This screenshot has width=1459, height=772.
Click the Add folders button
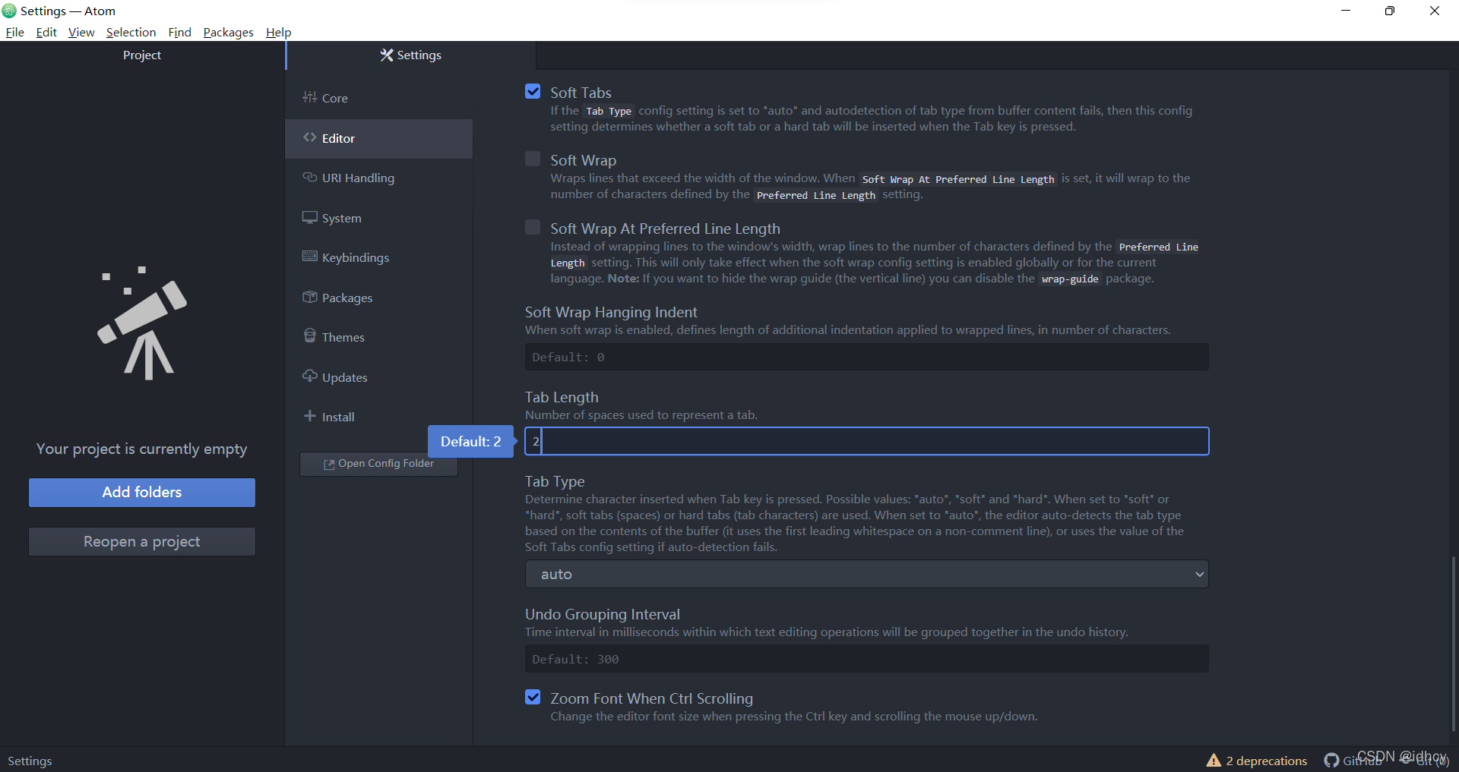[142, 492]
